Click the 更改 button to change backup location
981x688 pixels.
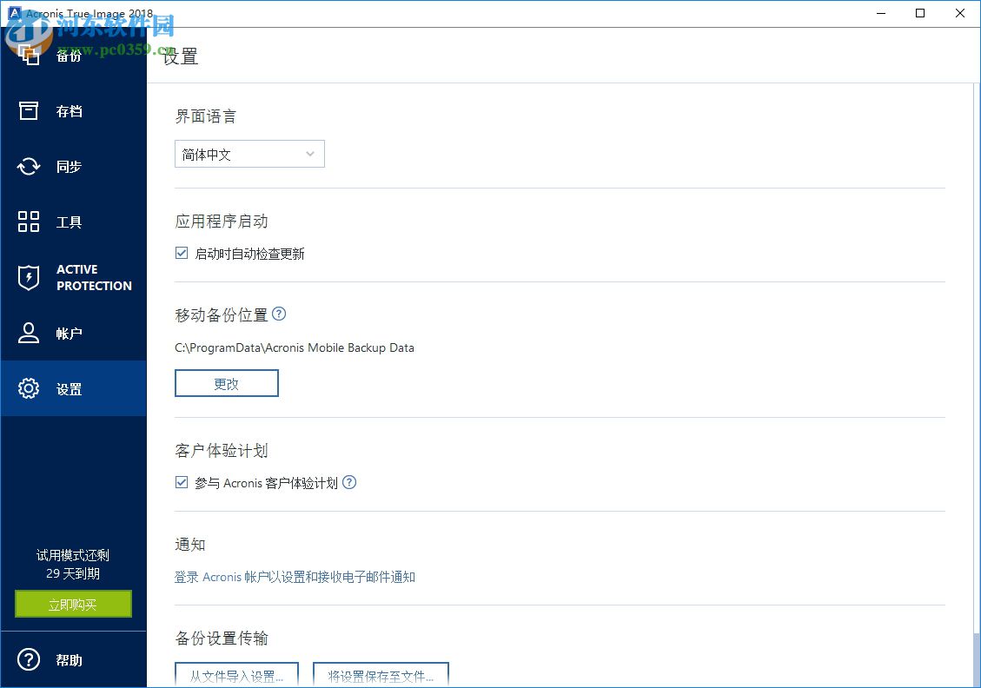point(226,382)
